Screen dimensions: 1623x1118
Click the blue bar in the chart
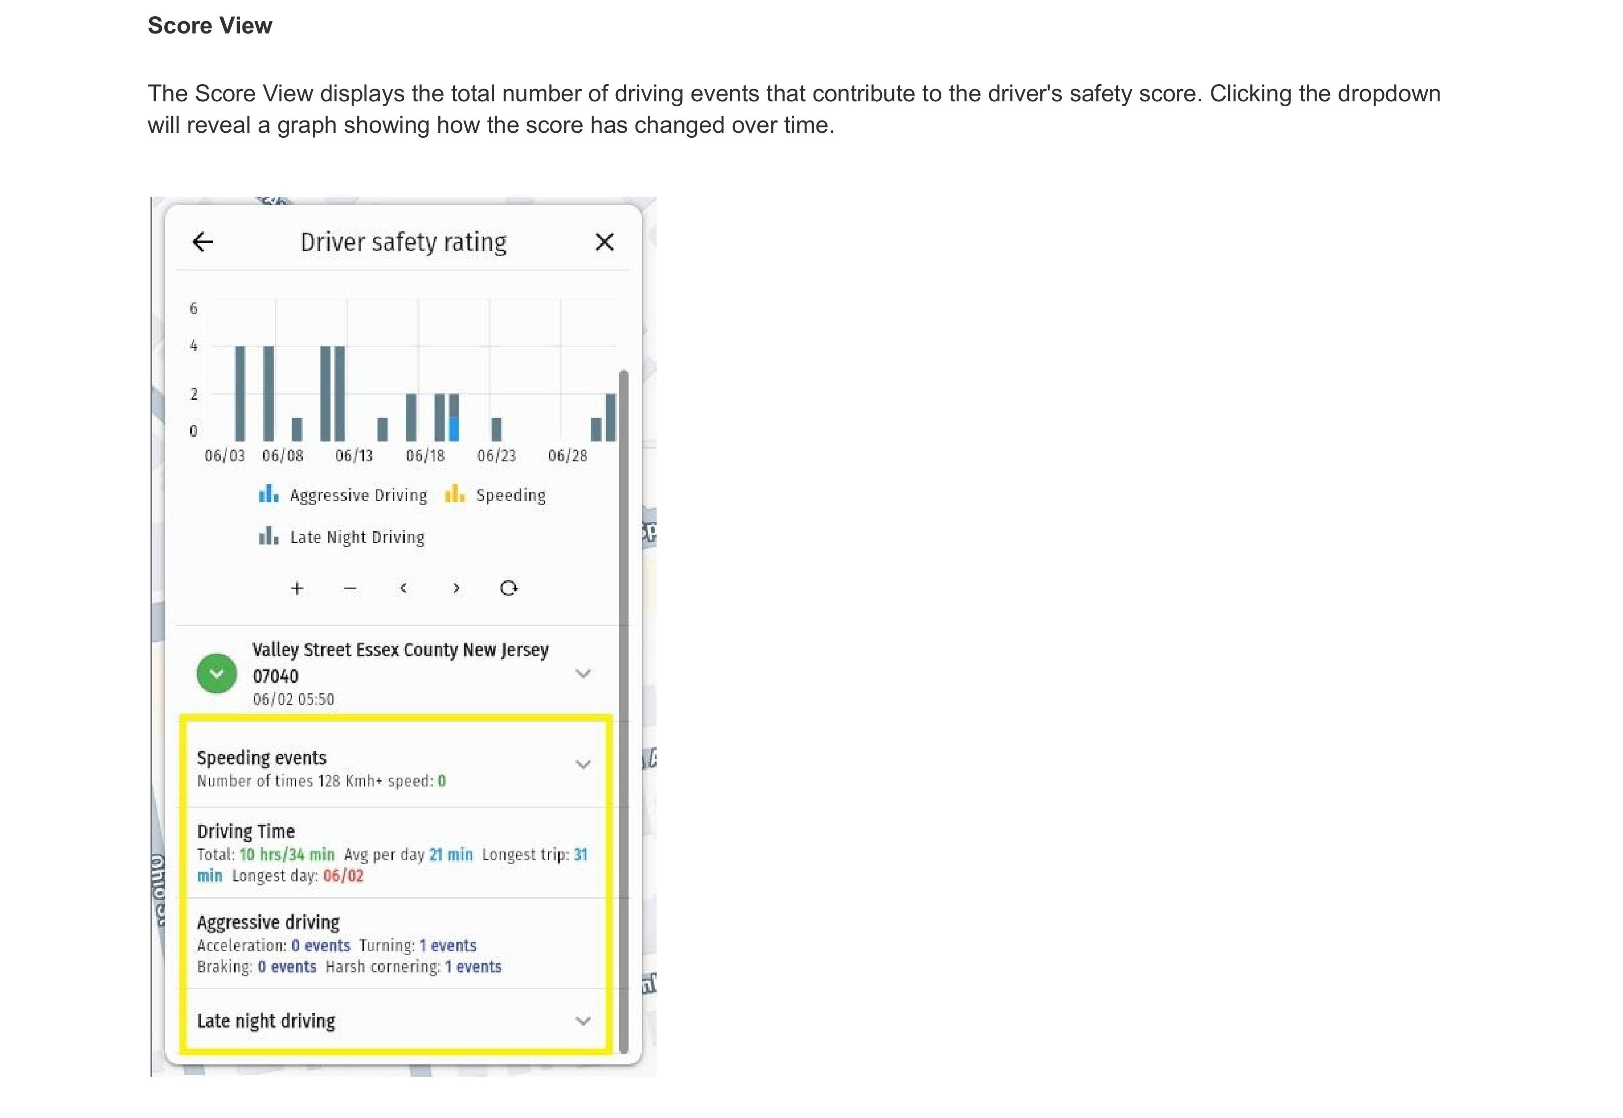454,429
